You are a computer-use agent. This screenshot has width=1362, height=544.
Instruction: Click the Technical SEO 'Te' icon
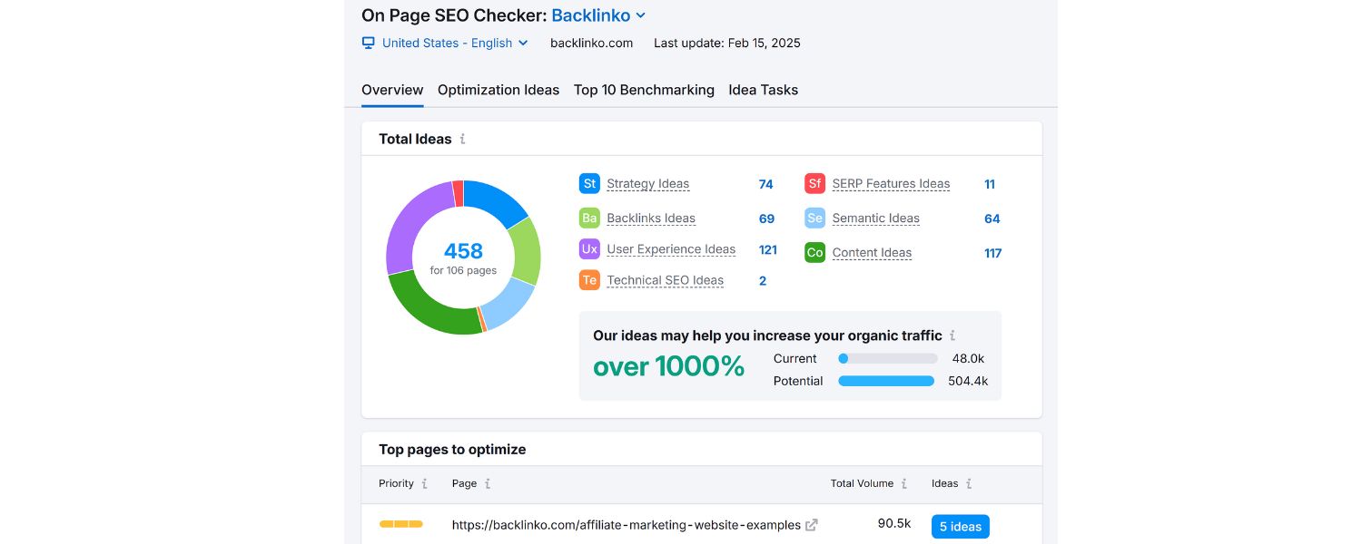589,280
